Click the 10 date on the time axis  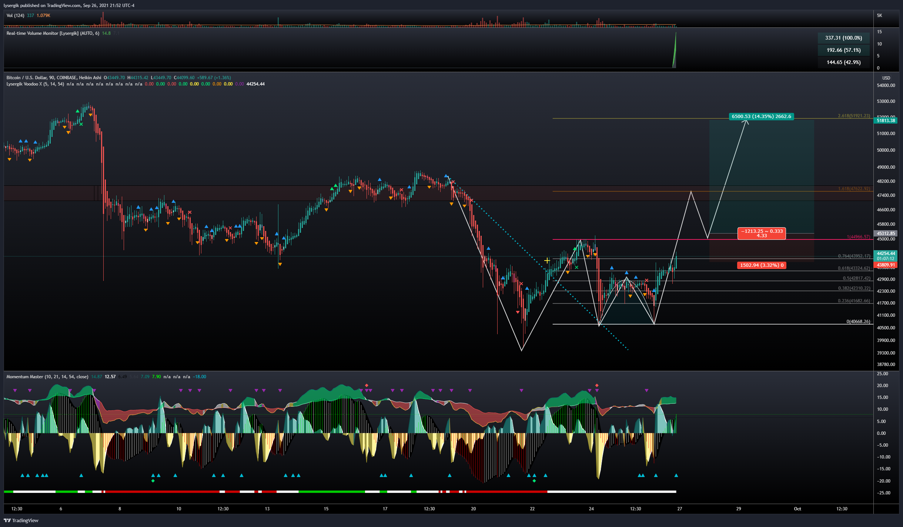pos(178,509)
